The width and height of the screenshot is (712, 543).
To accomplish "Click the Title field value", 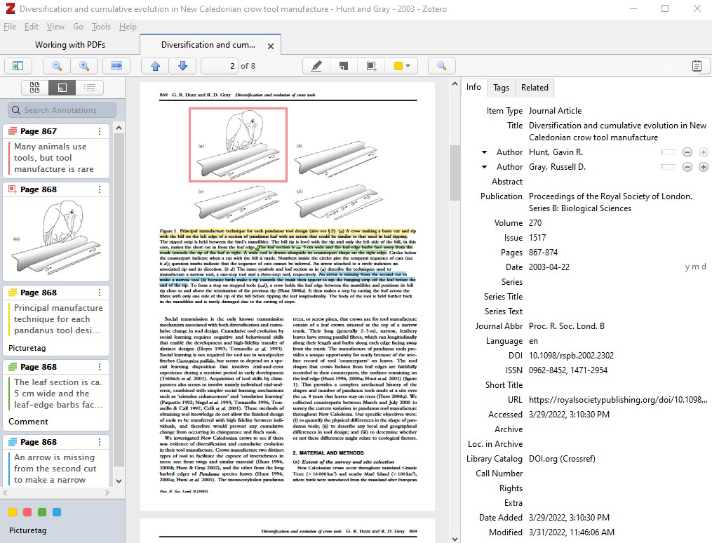I will coord(617,131).
